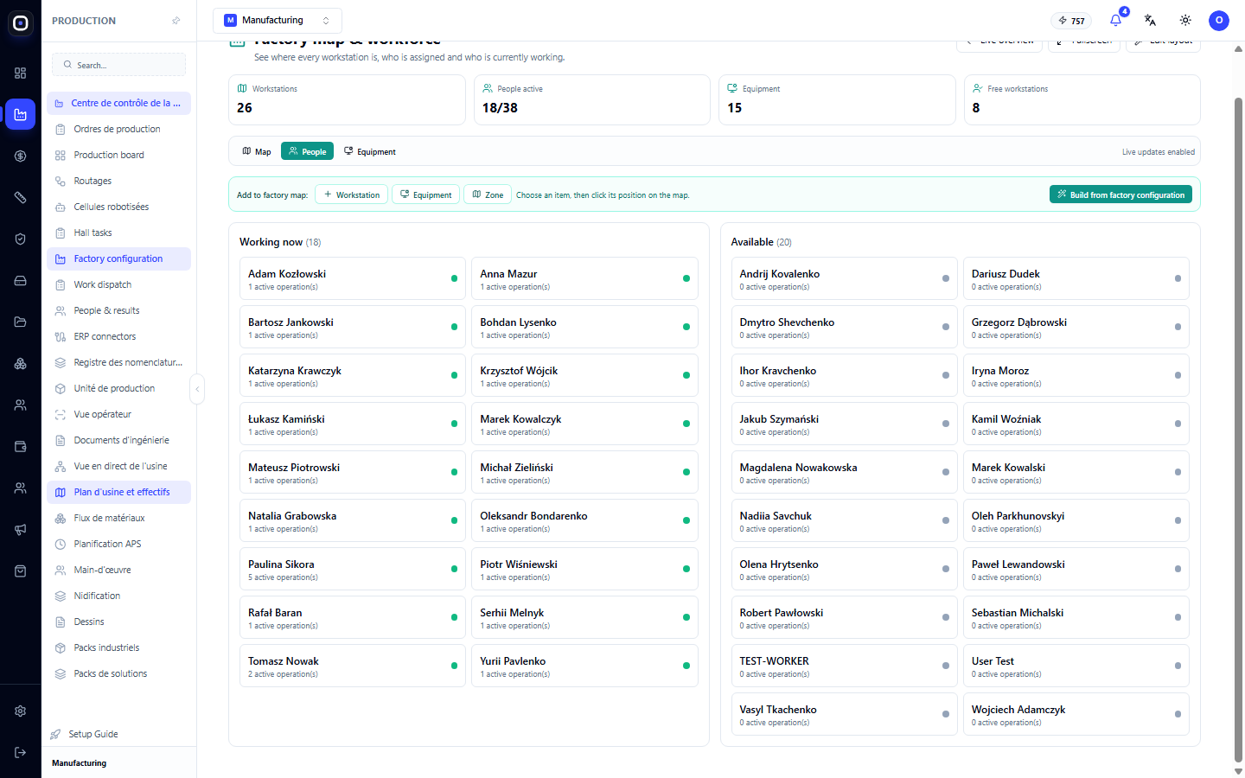Click the app logo at top left
The width and height of the screenshot is (1245, 778).
click(21, 23)
